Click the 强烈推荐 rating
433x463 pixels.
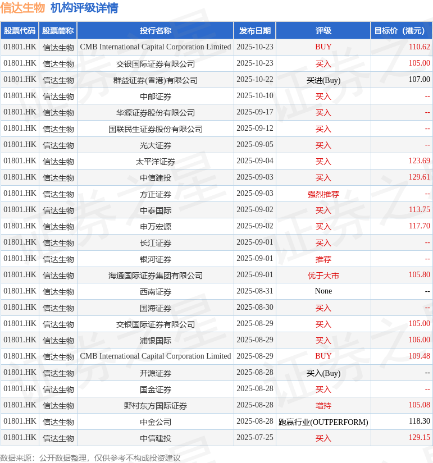pos(323,194)
